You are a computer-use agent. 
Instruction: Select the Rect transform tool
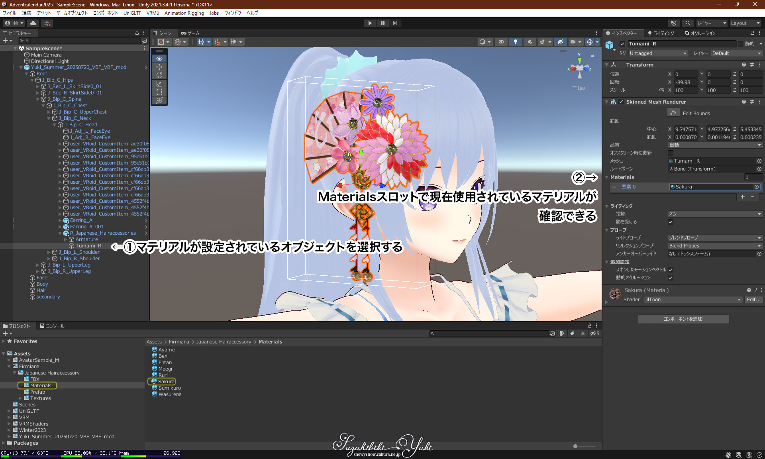[x=159, y=92]
